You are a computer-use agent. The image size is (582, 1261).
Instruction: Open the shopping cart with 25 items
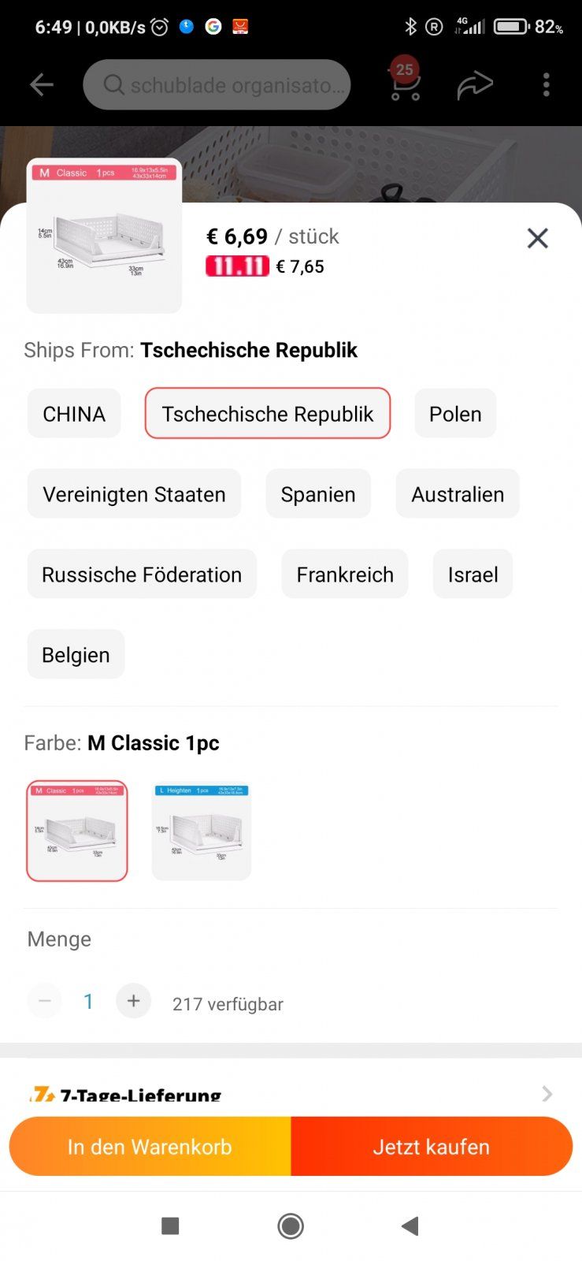point(405,84)
